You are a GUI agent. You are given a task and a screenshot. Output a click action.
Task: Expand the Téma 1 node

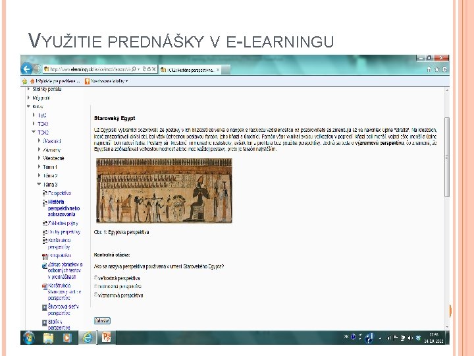tap(39, 167)
